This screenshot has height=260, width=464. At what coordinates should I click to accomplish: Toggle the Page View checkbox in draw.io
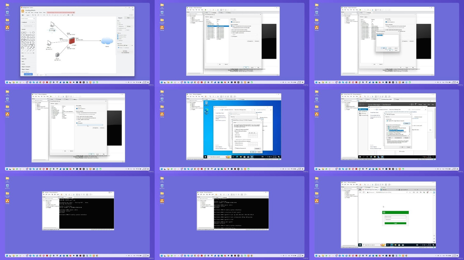click(118, 25)
